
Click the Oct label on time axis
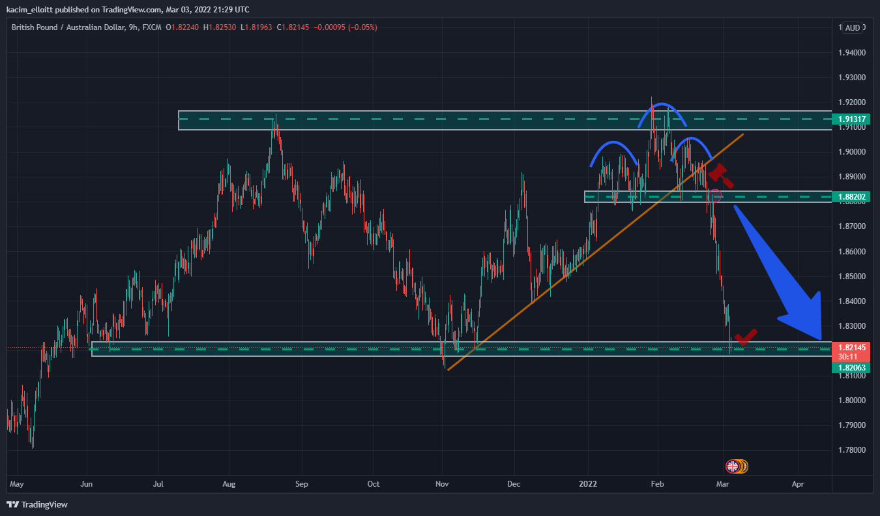coord(373,485)
